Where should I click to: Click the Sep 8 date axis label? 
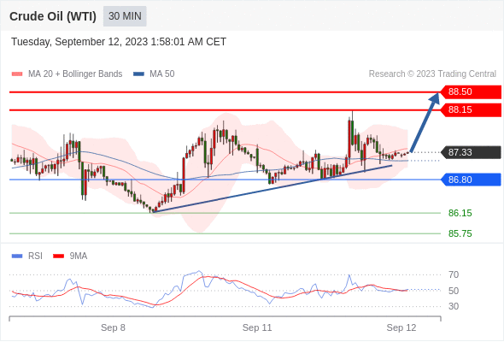(113, 327)
